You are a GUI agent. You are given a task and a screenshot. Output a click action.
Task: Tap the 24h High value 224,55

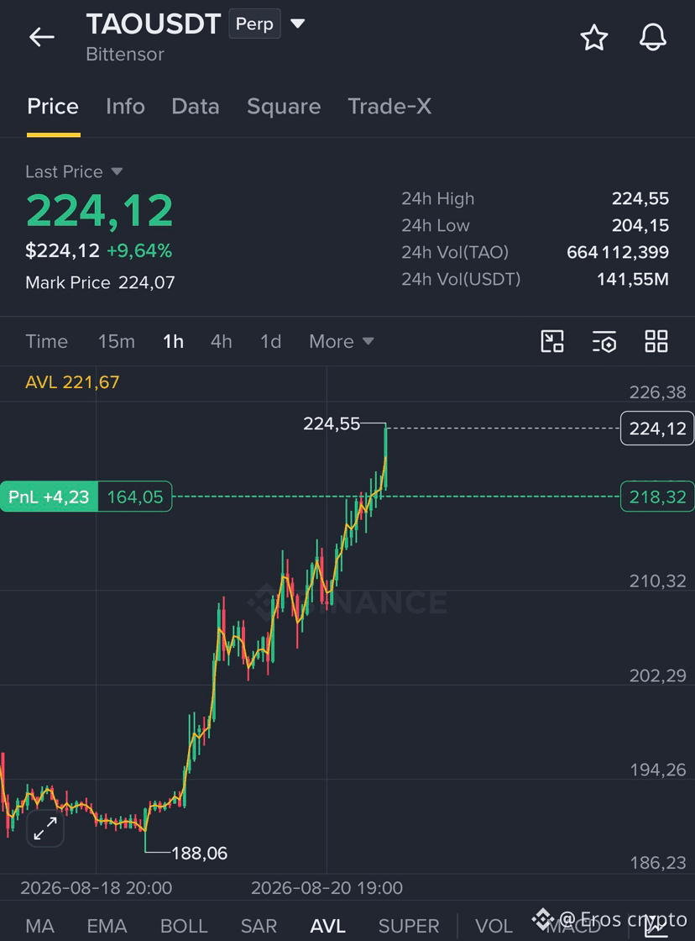point(640,198)
